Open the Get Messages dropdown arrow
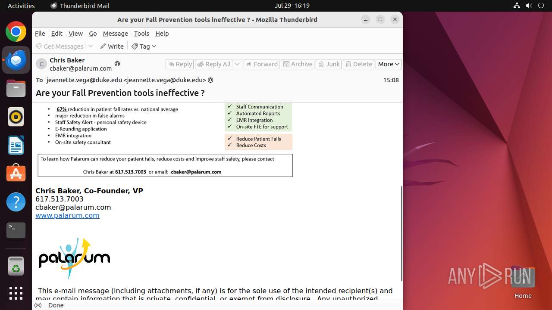Viewport: 552px width, 310px height. coord(91,46)
